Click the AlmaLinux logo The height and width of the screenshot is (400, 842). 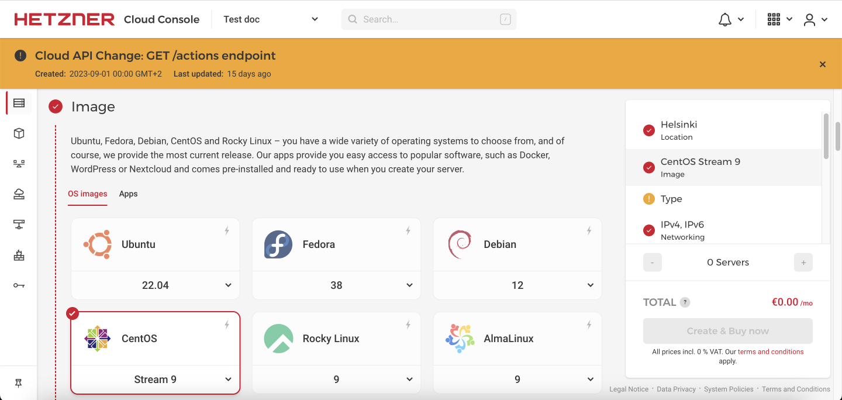(x=460, y=339)
